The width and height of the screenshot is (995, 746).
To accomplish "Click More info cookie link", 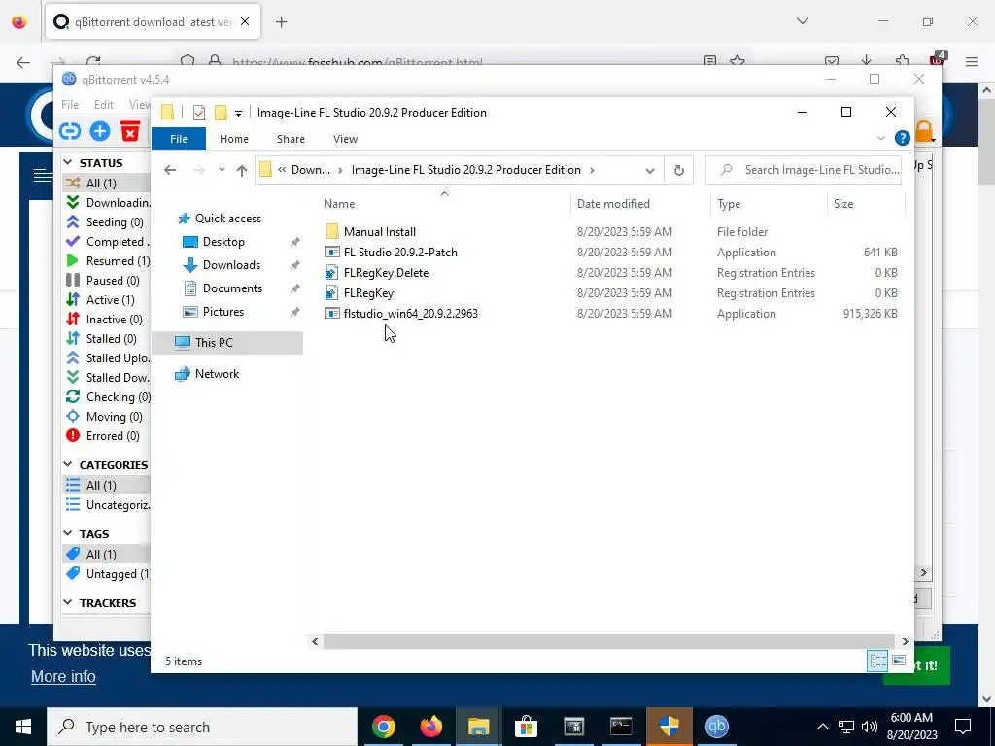I will [x=63, y=676].
